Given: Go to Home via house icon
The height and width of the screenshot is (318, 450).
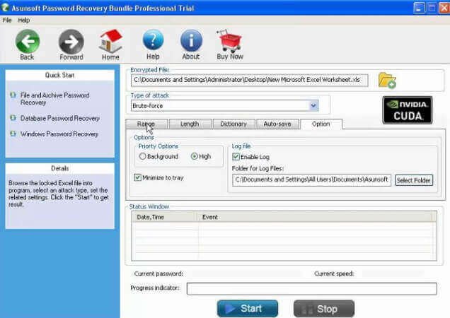Looking at the screenshot, I should click(110, 41).
